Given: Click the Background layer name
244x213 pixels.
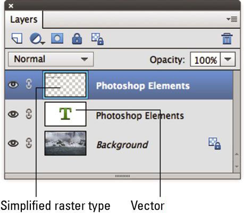Looking at the screenshot, I should point(122,145).
